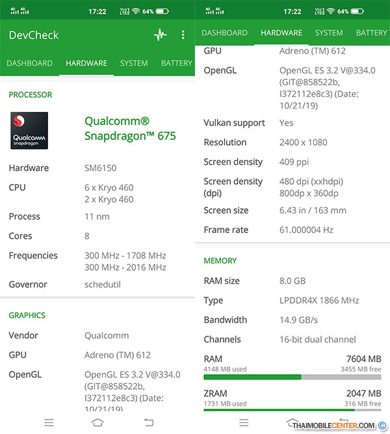Tap the 17:22 clock on left screen

coord(97,12)
